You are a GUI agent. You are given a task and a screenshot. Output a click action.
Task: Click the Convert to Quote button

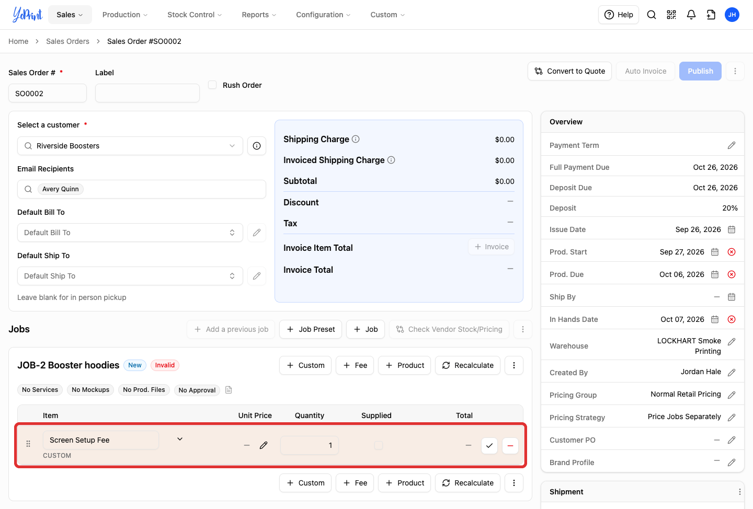[570, 71]
